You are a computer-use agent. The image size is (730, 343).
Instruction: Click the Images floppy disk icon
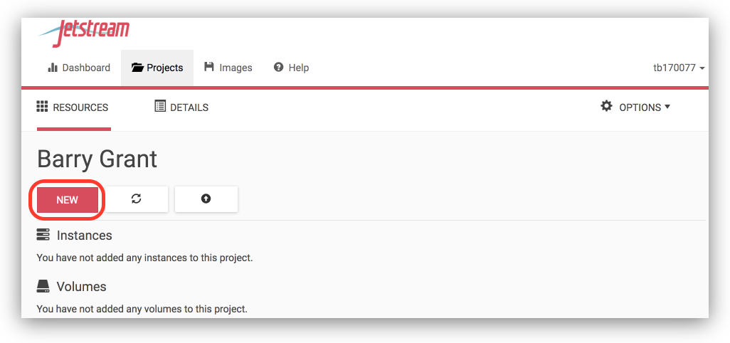click(209, 67)
